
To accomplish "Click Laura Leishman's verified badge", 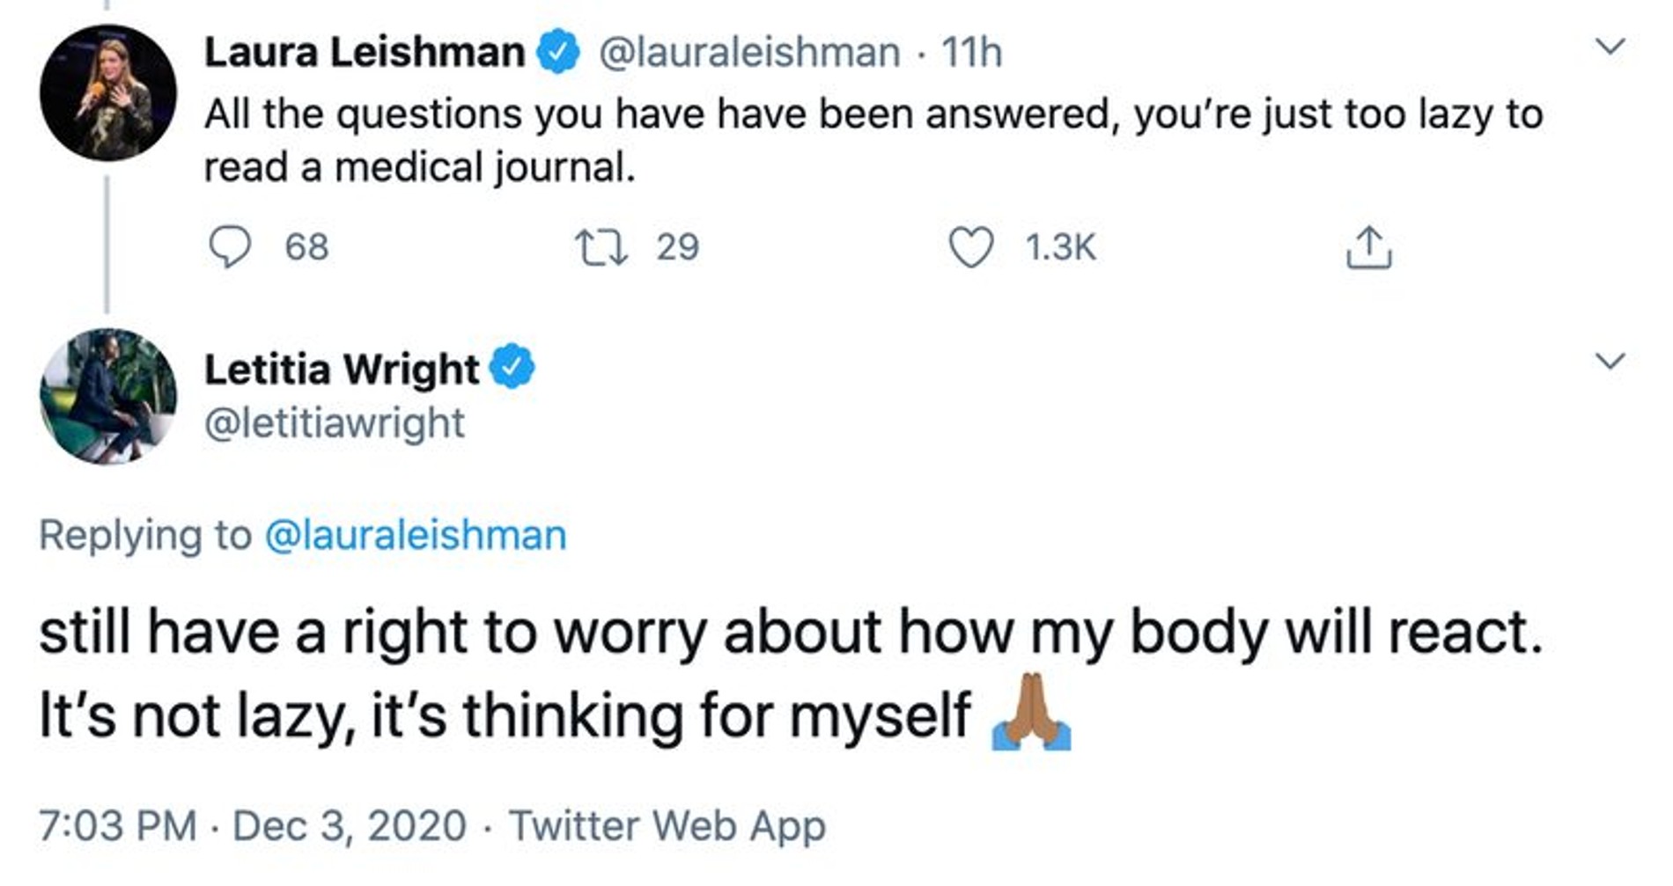I will point(557,51).
